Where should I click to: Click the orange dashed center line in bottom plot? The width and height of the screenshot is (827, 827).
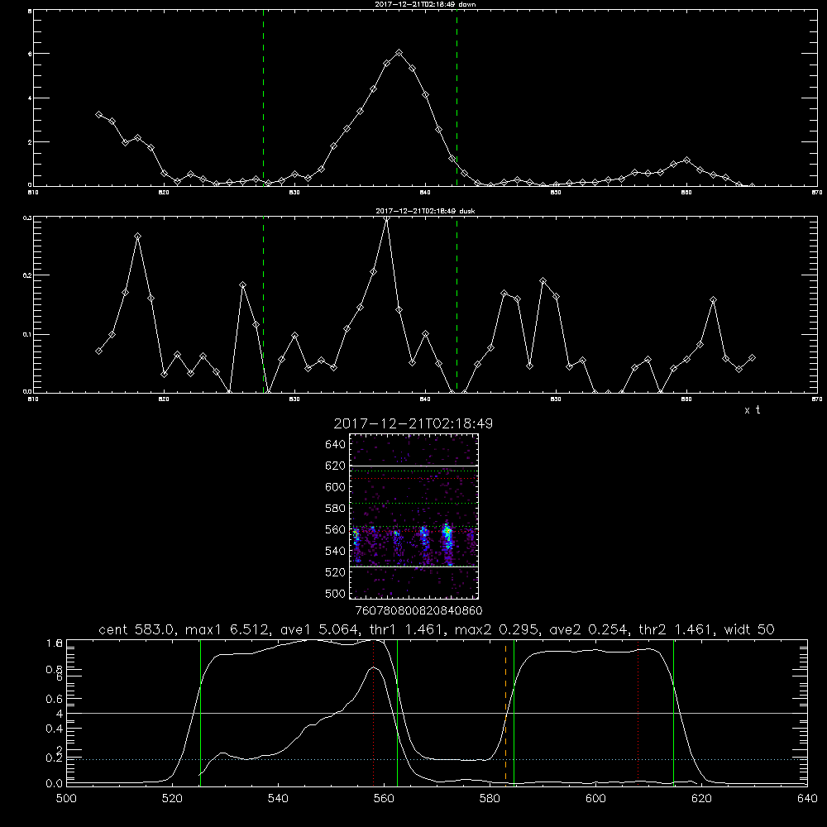pyautogui.click(x=506, y=712)
